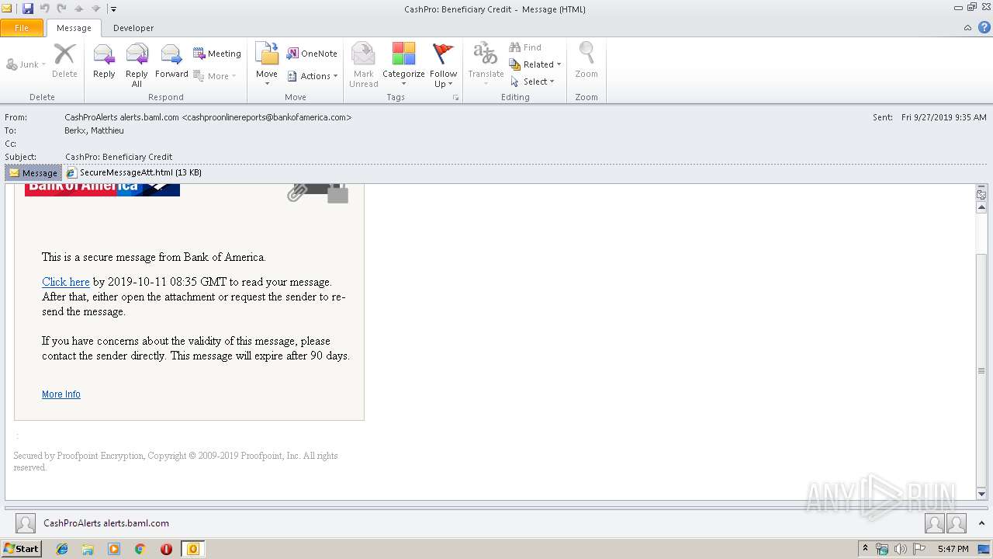Screen dimensions: 993x559
Task: Click recipient Berkx, Matthieu
Action: 94,130
